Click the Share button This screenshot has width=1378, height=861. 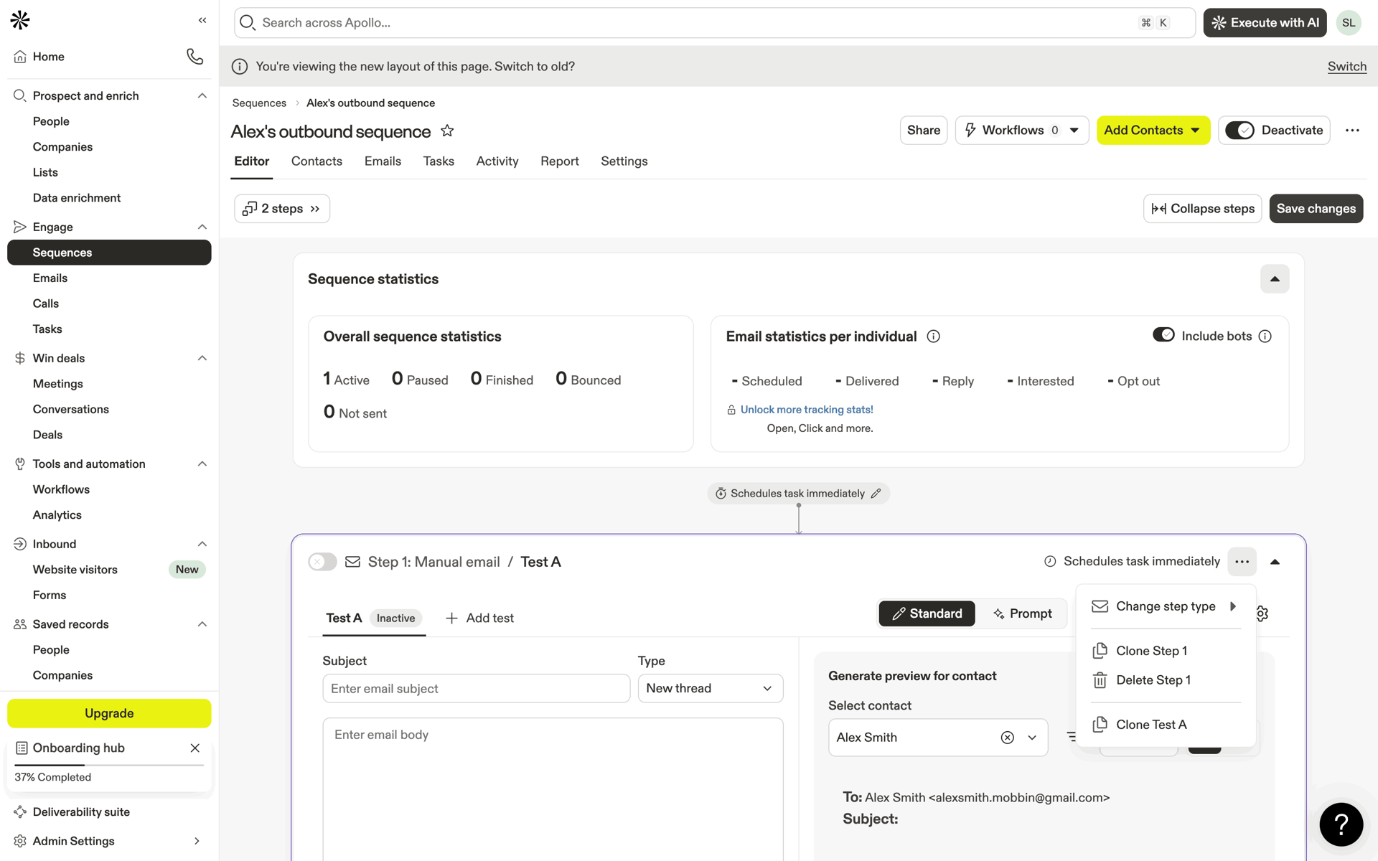pyautogui.click(x=924, y=131)
